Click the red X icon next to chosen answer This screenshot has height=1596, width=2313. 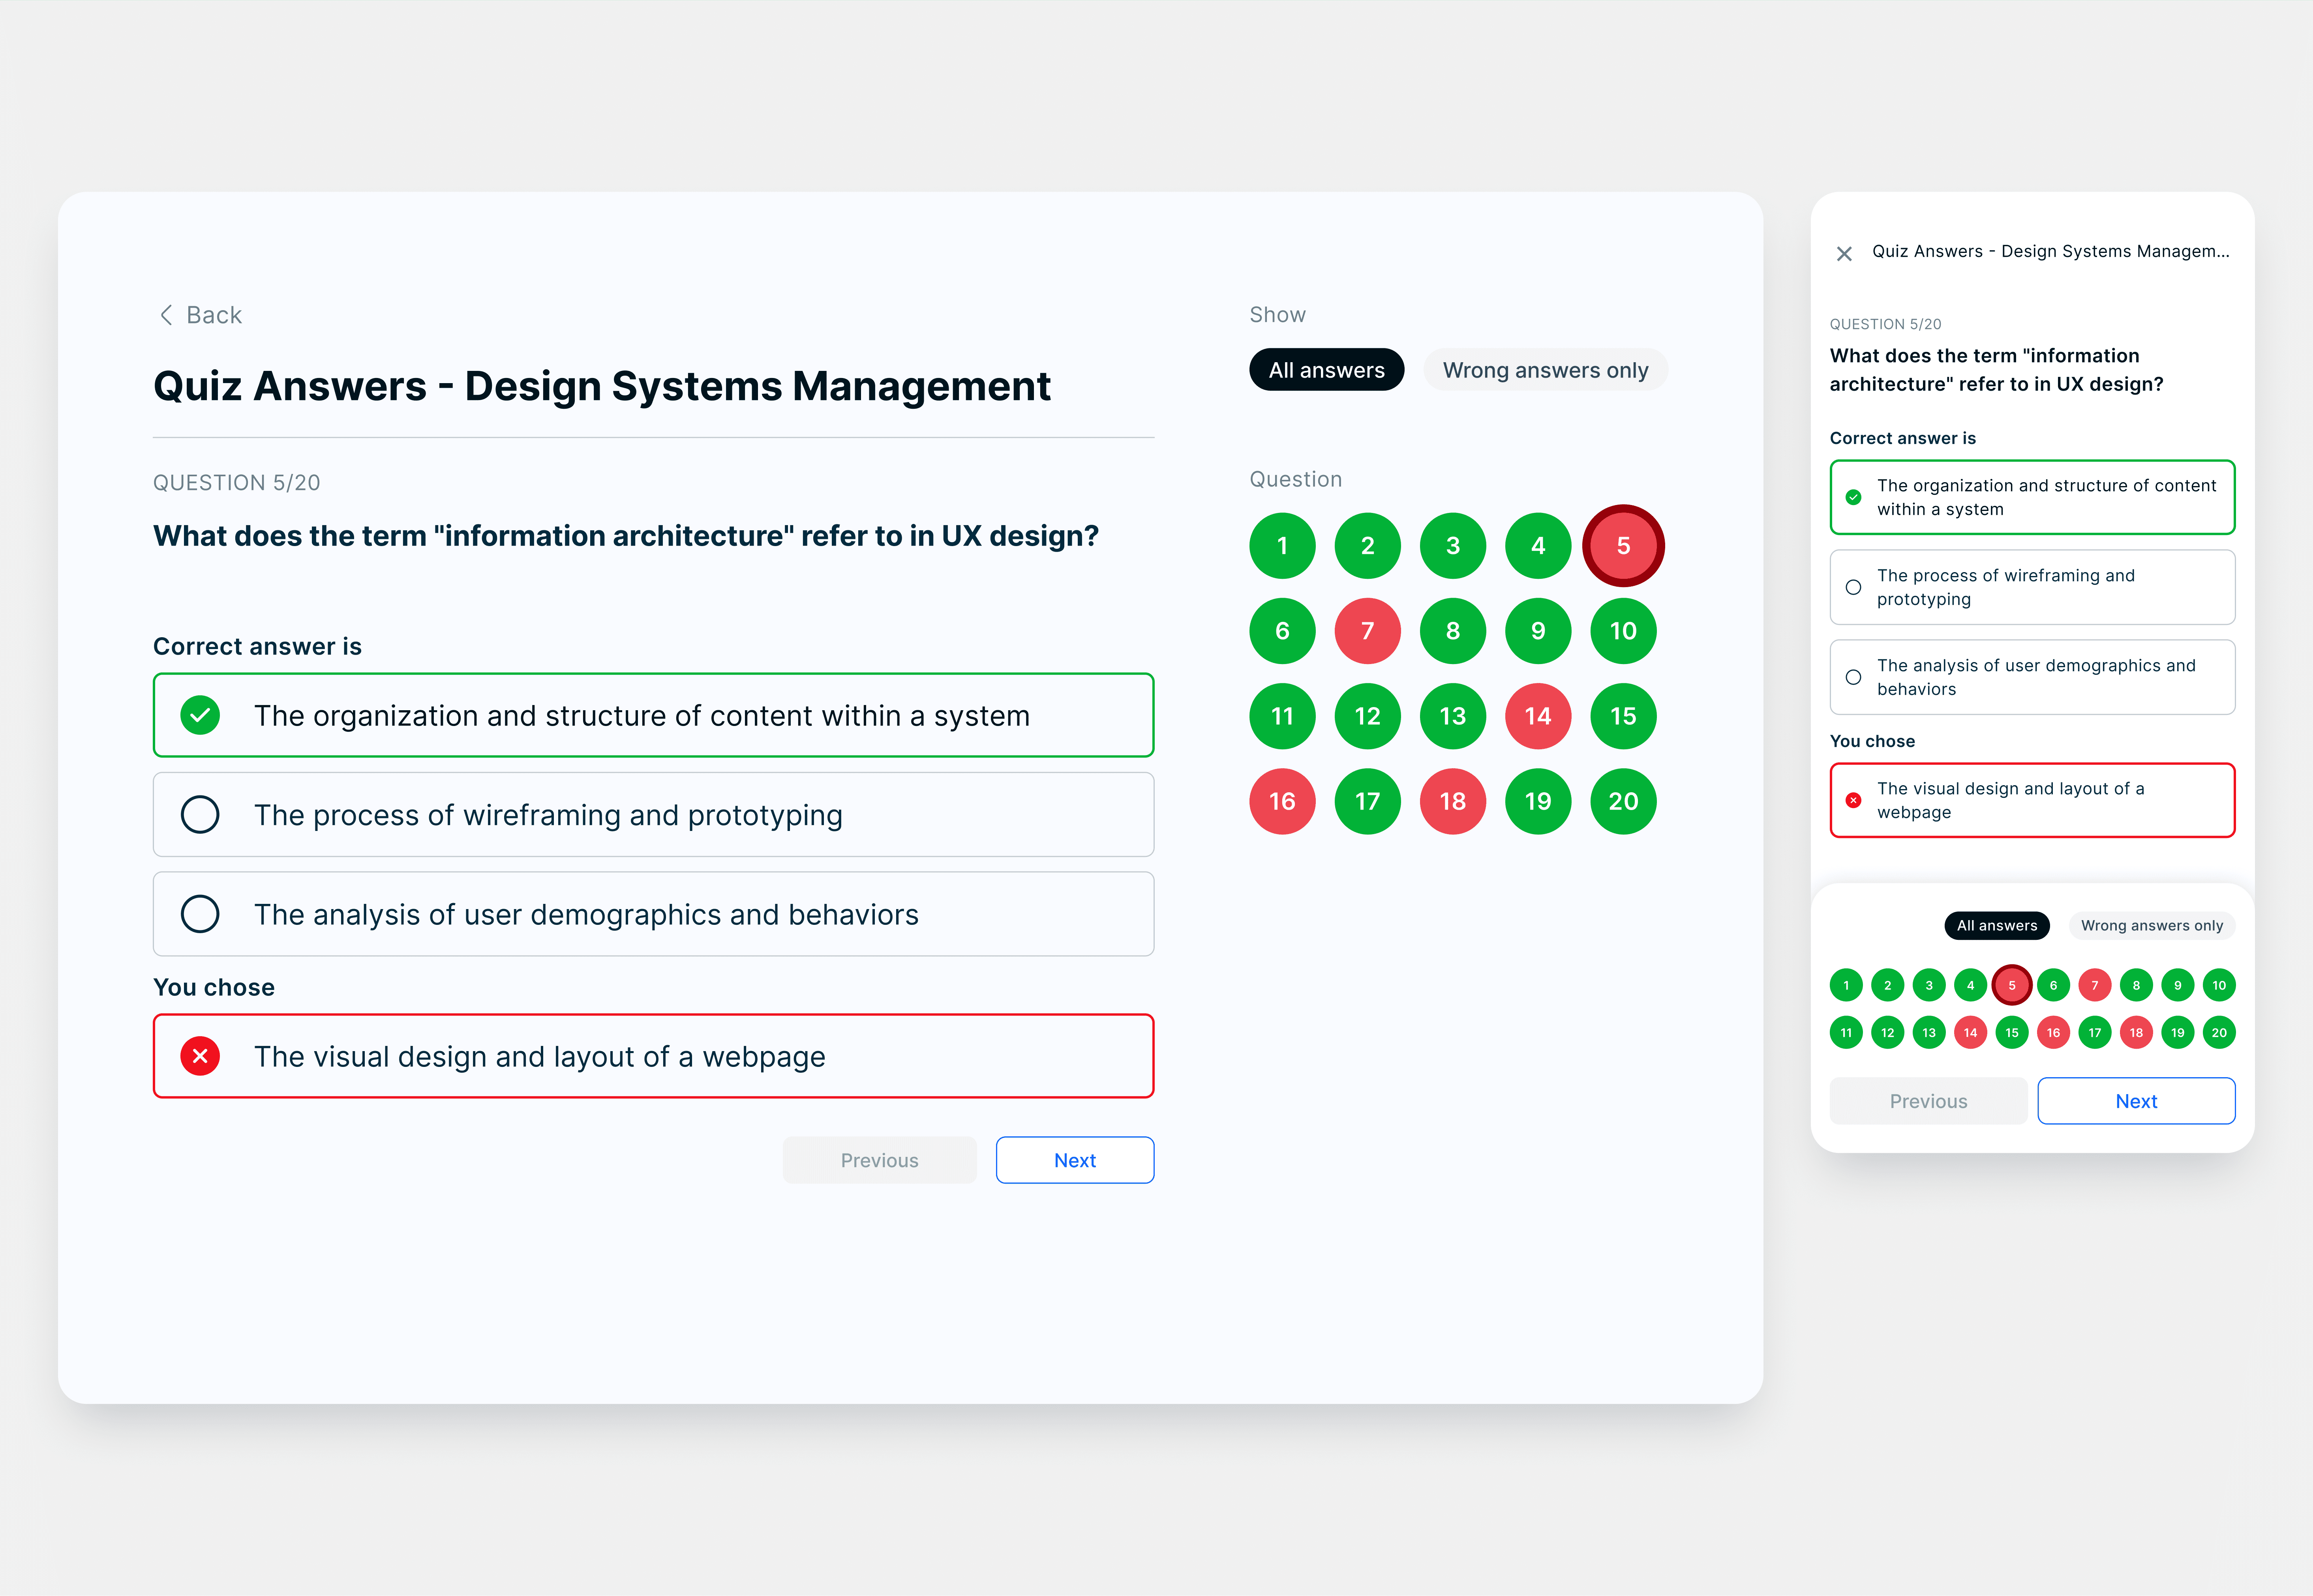[200, 1056]
